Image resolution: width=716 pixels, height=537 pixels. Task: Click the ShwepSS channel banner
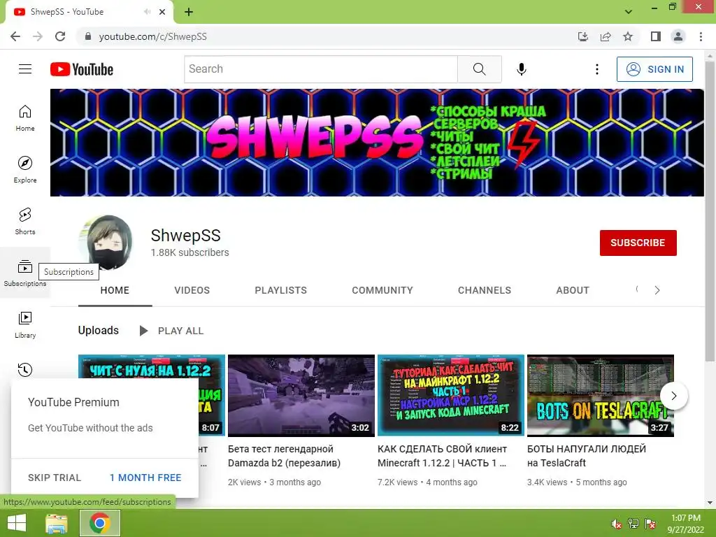click(x=377, y=143)
